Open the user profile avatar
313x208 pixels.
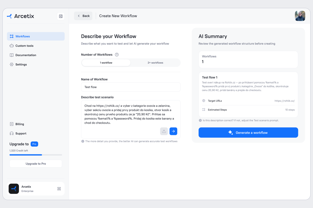pyautogui.click(x=300, y=16)
